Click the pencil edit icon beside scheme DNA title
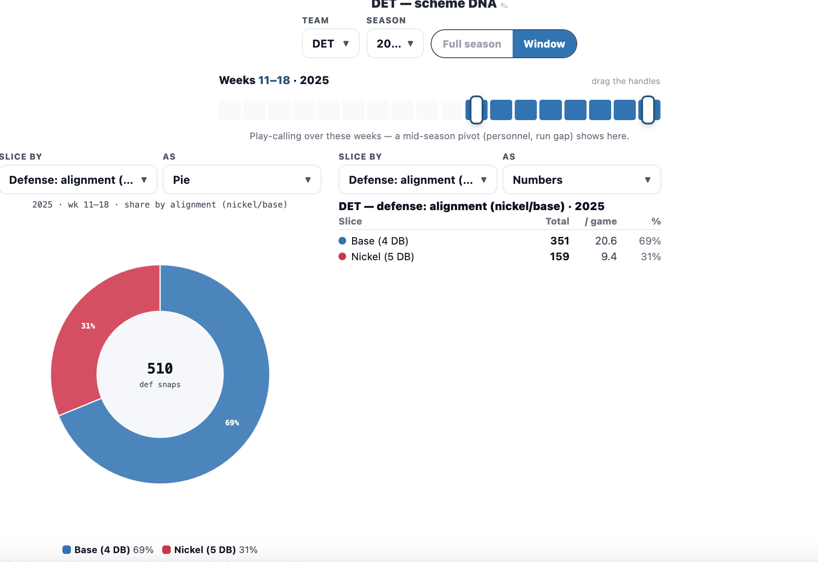The width and height of the screenshot is (818, 562). point(504,5)
